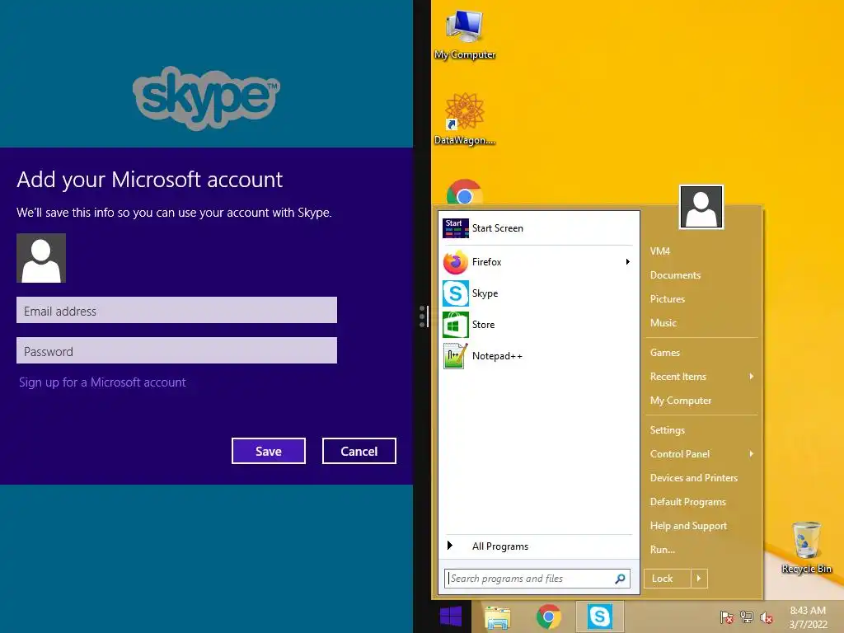
Task: Open Music from the start menu
Action: point(663,323)
